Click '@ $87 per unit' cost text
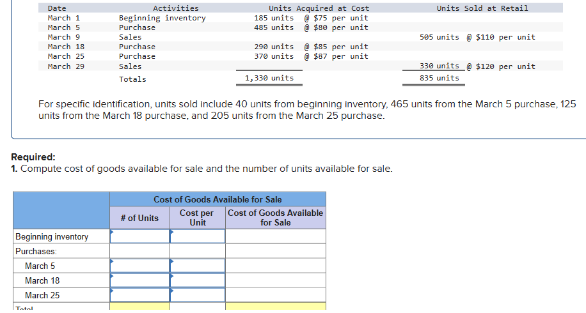The height and width of the screenshot is (313, 586). [336, 56]
